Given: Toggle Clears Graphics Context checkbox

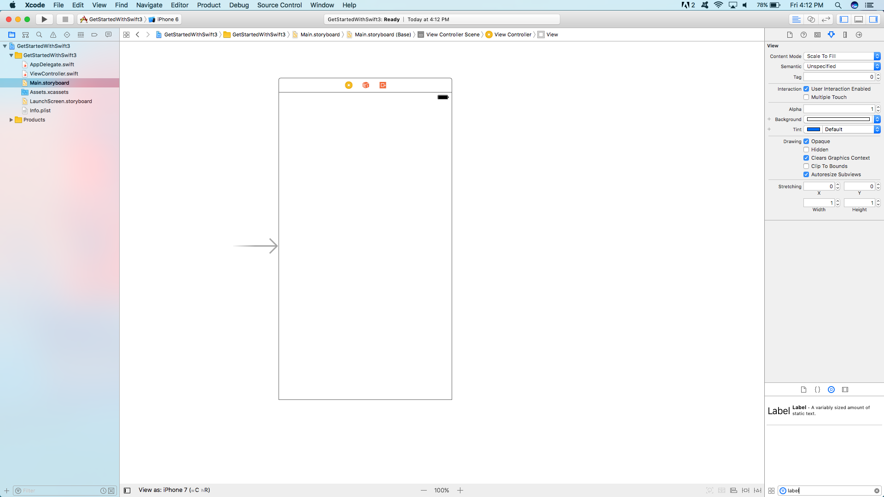Looking at the screenshot, I should 806,158.
